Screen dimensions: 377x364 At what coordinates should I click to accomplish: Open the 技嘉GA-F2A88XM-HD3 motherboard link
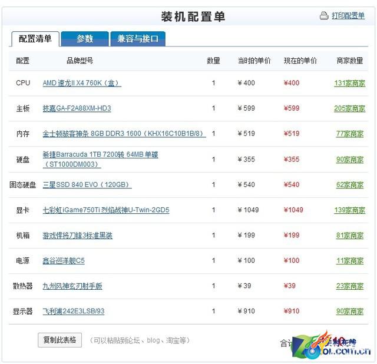(77, 108)
